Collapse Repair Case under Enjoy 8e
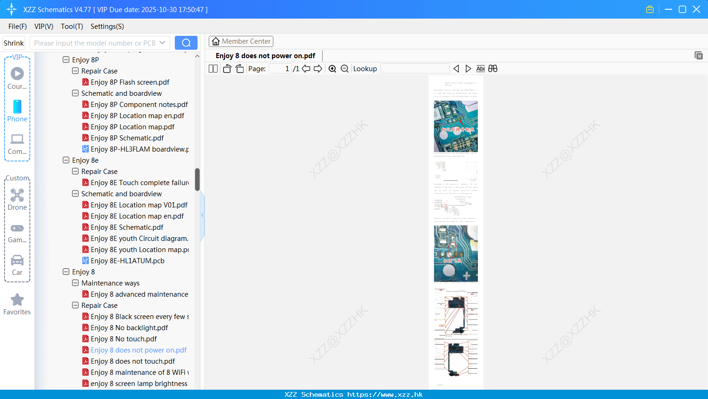This screenshot has width=708, height=399. [75, 172]
